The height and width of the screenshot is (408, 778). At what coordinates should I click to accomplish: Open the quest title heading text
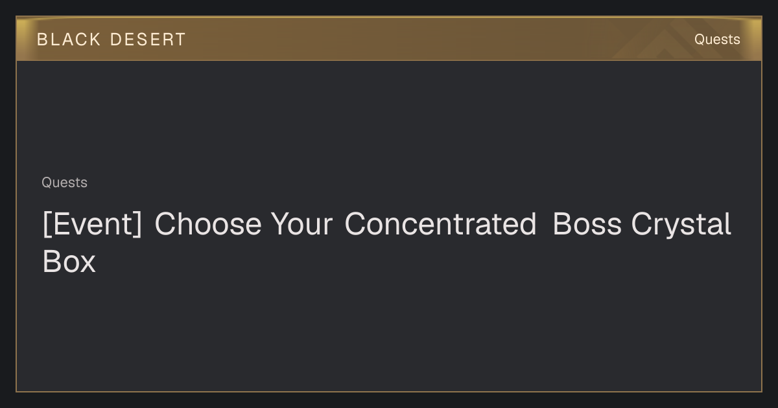pos(386,243)
